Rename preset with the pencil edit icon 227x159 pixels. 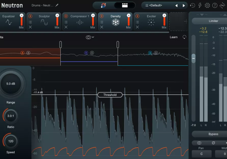[x=57, y=5]
